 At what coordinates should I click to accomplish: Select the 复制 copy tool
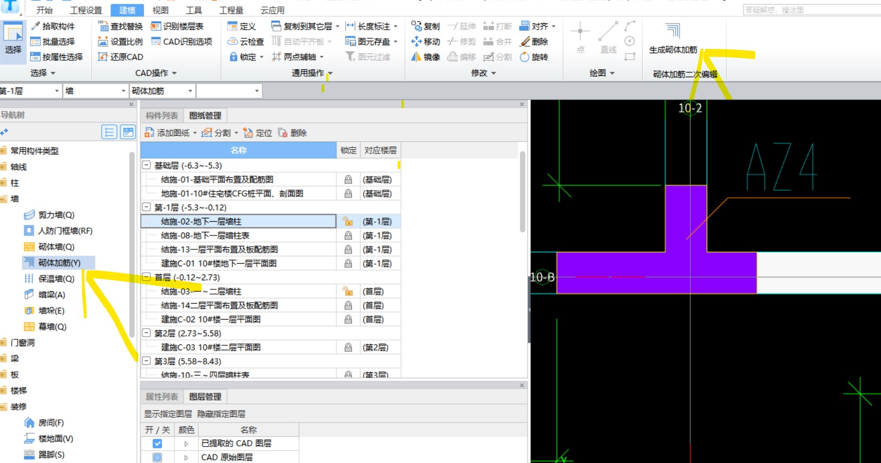[426, 26]
